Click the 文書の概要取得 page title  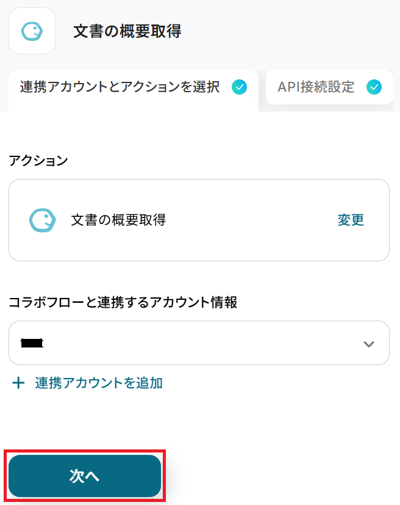pos(127,32)
